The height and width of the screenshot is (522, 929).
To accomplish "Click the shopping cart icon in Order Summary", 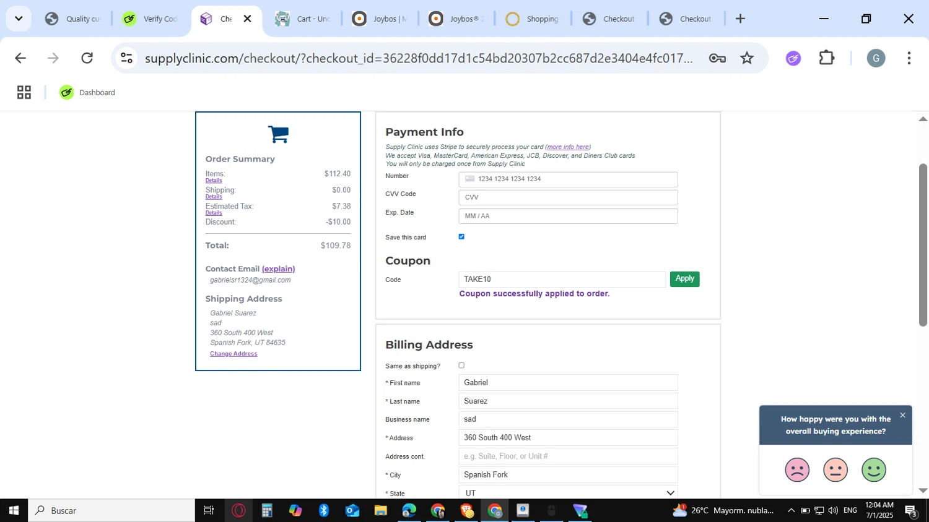I will (x=278, y=134).
